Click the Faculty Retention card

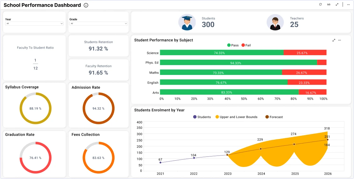pos(98,70)
